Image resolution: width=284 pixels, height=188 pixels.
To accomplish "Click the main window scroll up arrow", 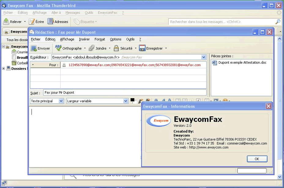I will point(279,39).
